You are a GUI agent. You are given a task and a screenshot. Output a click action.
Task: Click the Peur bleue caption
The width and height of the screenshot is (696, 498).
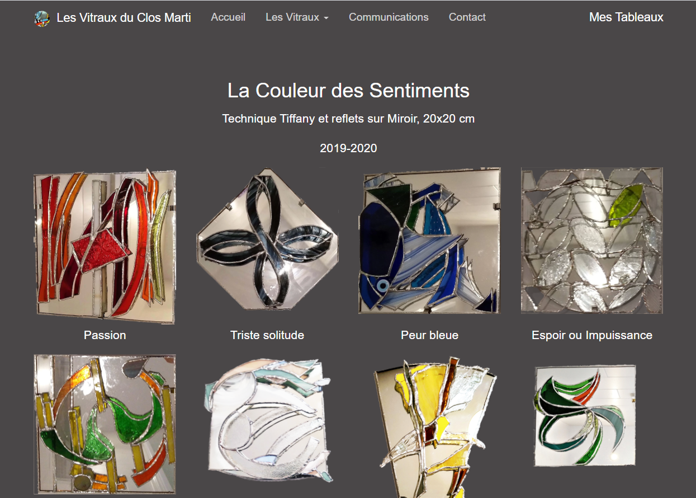point(429,335)
